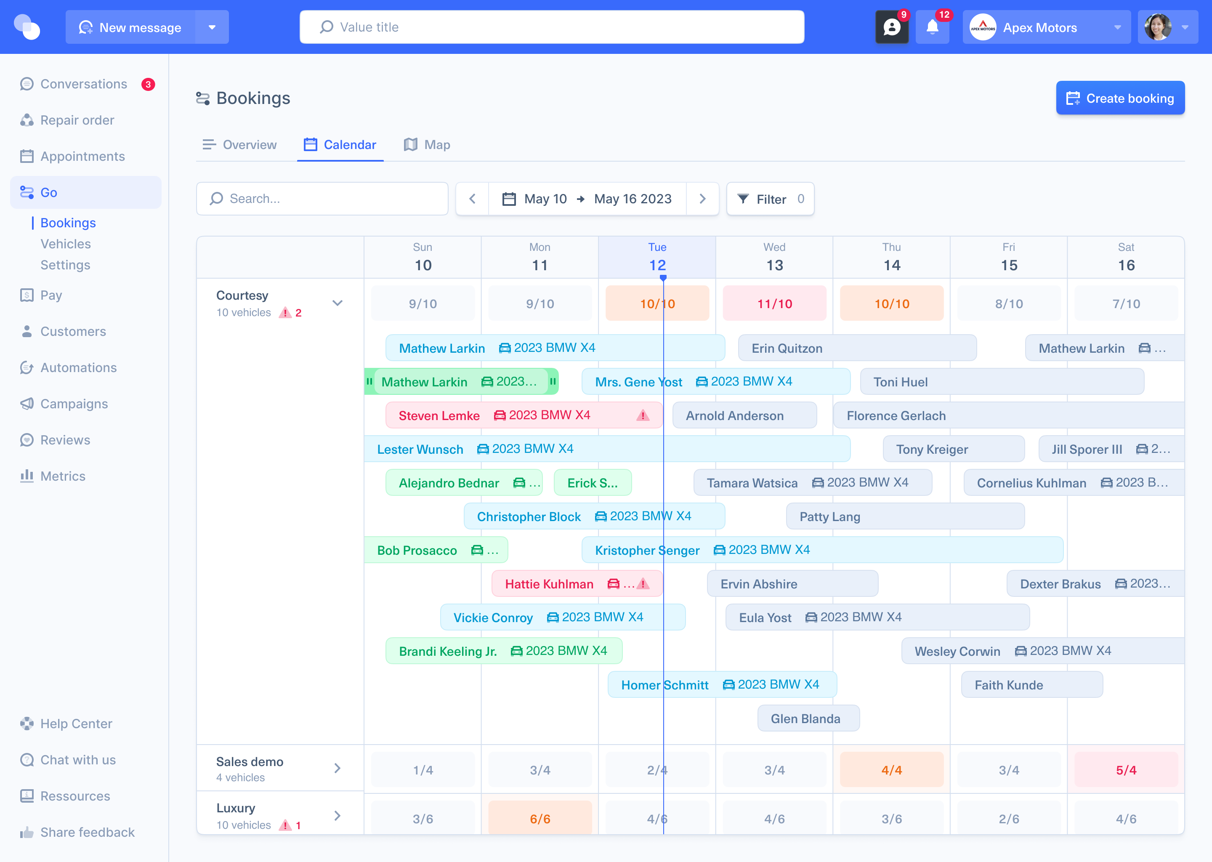Click the Create booking button

[1120, 98]
